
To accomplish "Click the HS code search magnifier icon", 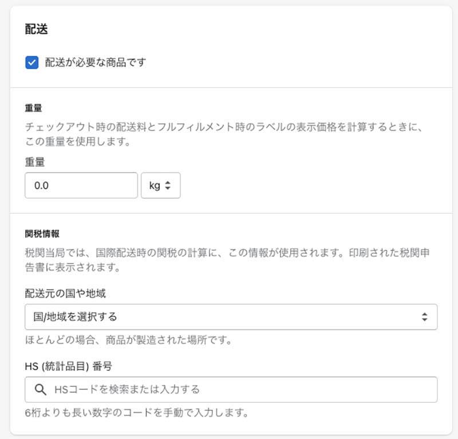I will pyautogui.click(x=41, y=390).
